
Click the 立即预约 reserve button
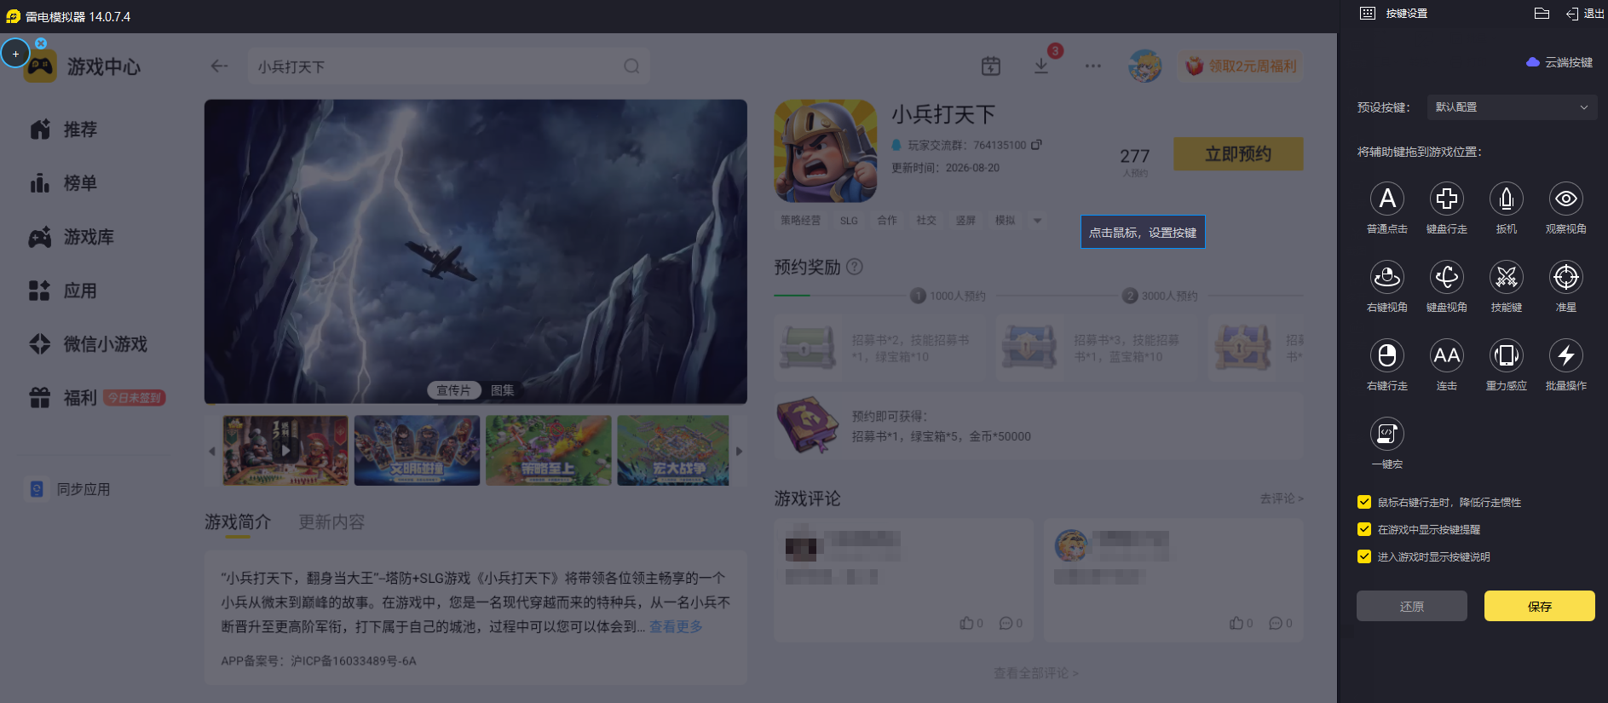tap(1238, 153)
